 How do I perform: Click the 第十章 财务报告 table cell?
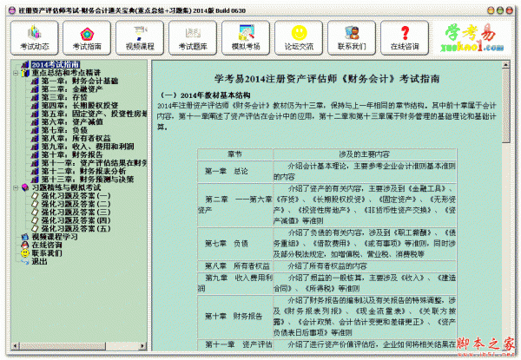[x=235, y=317]
